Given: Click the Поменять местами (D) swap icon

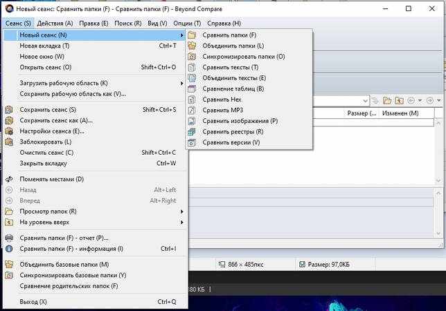Looking at the screenshot, I should (x=9, y=179).
